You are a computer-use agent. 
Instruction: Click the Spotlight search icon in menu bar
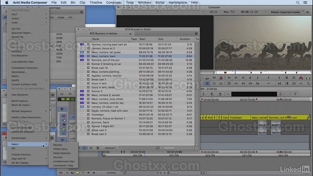[x=298, y=2]
